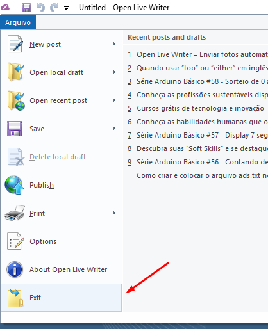Image resolution: width=268 pixels, height=329 pixels.
Task: Select the Open local draft menu entry
Action: point(62,72)
